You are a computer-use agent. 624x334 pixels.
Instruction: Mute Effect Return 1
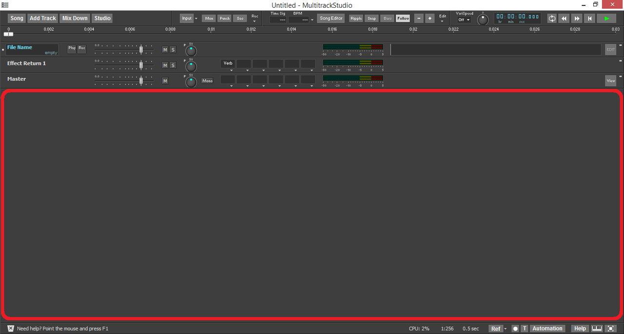(x=165, y=65)
